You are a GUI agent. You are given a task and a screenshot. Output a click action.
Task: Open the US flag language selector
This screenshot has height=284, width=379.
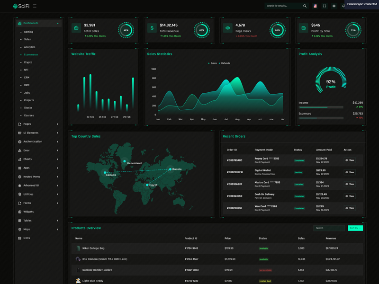pos(315,6)
